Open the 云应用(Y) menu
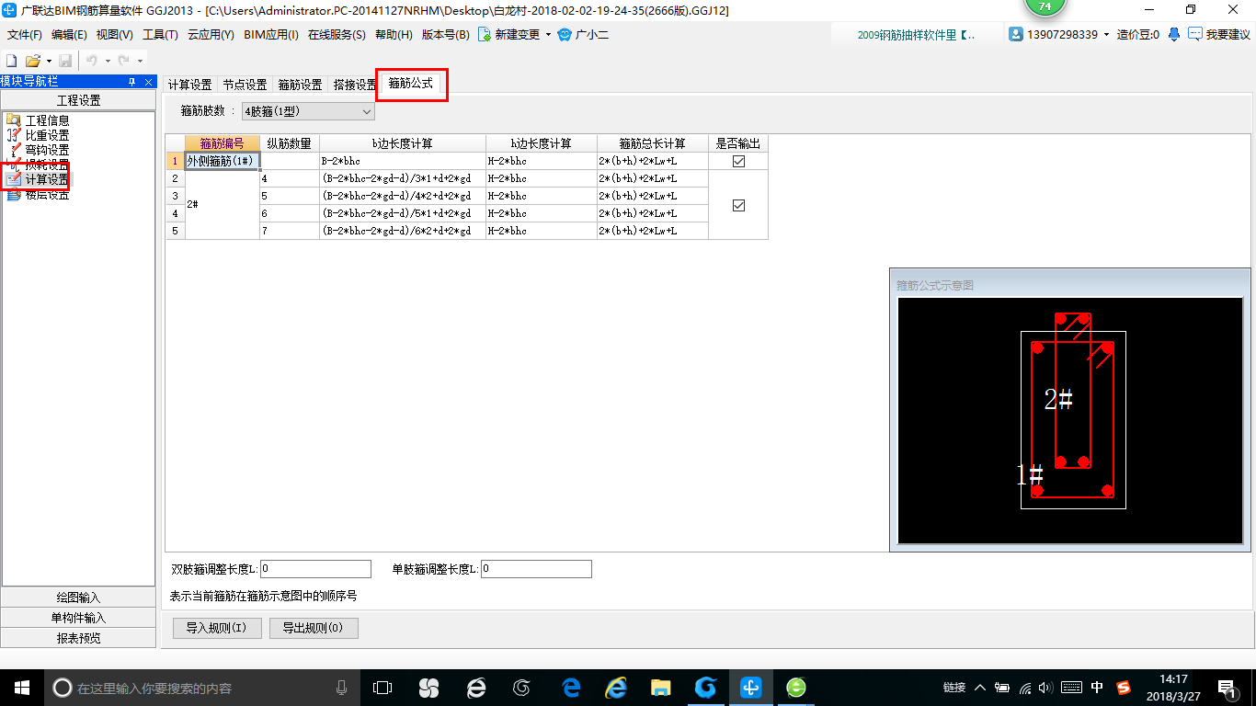 coord(211,34)
